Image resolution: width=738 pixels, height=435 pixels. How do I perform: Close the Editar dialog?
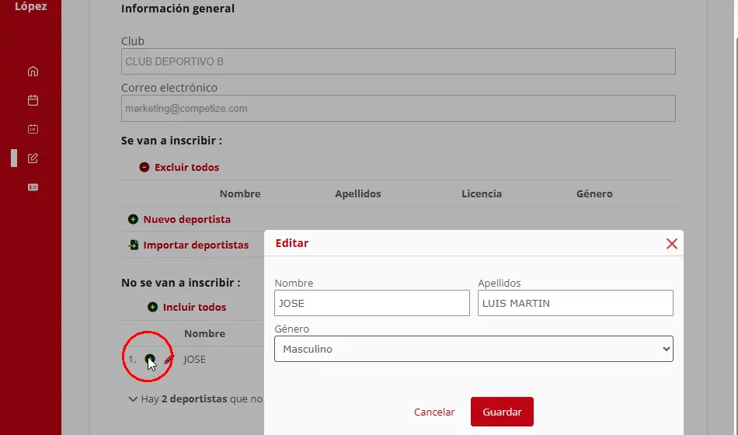point(672,243)
